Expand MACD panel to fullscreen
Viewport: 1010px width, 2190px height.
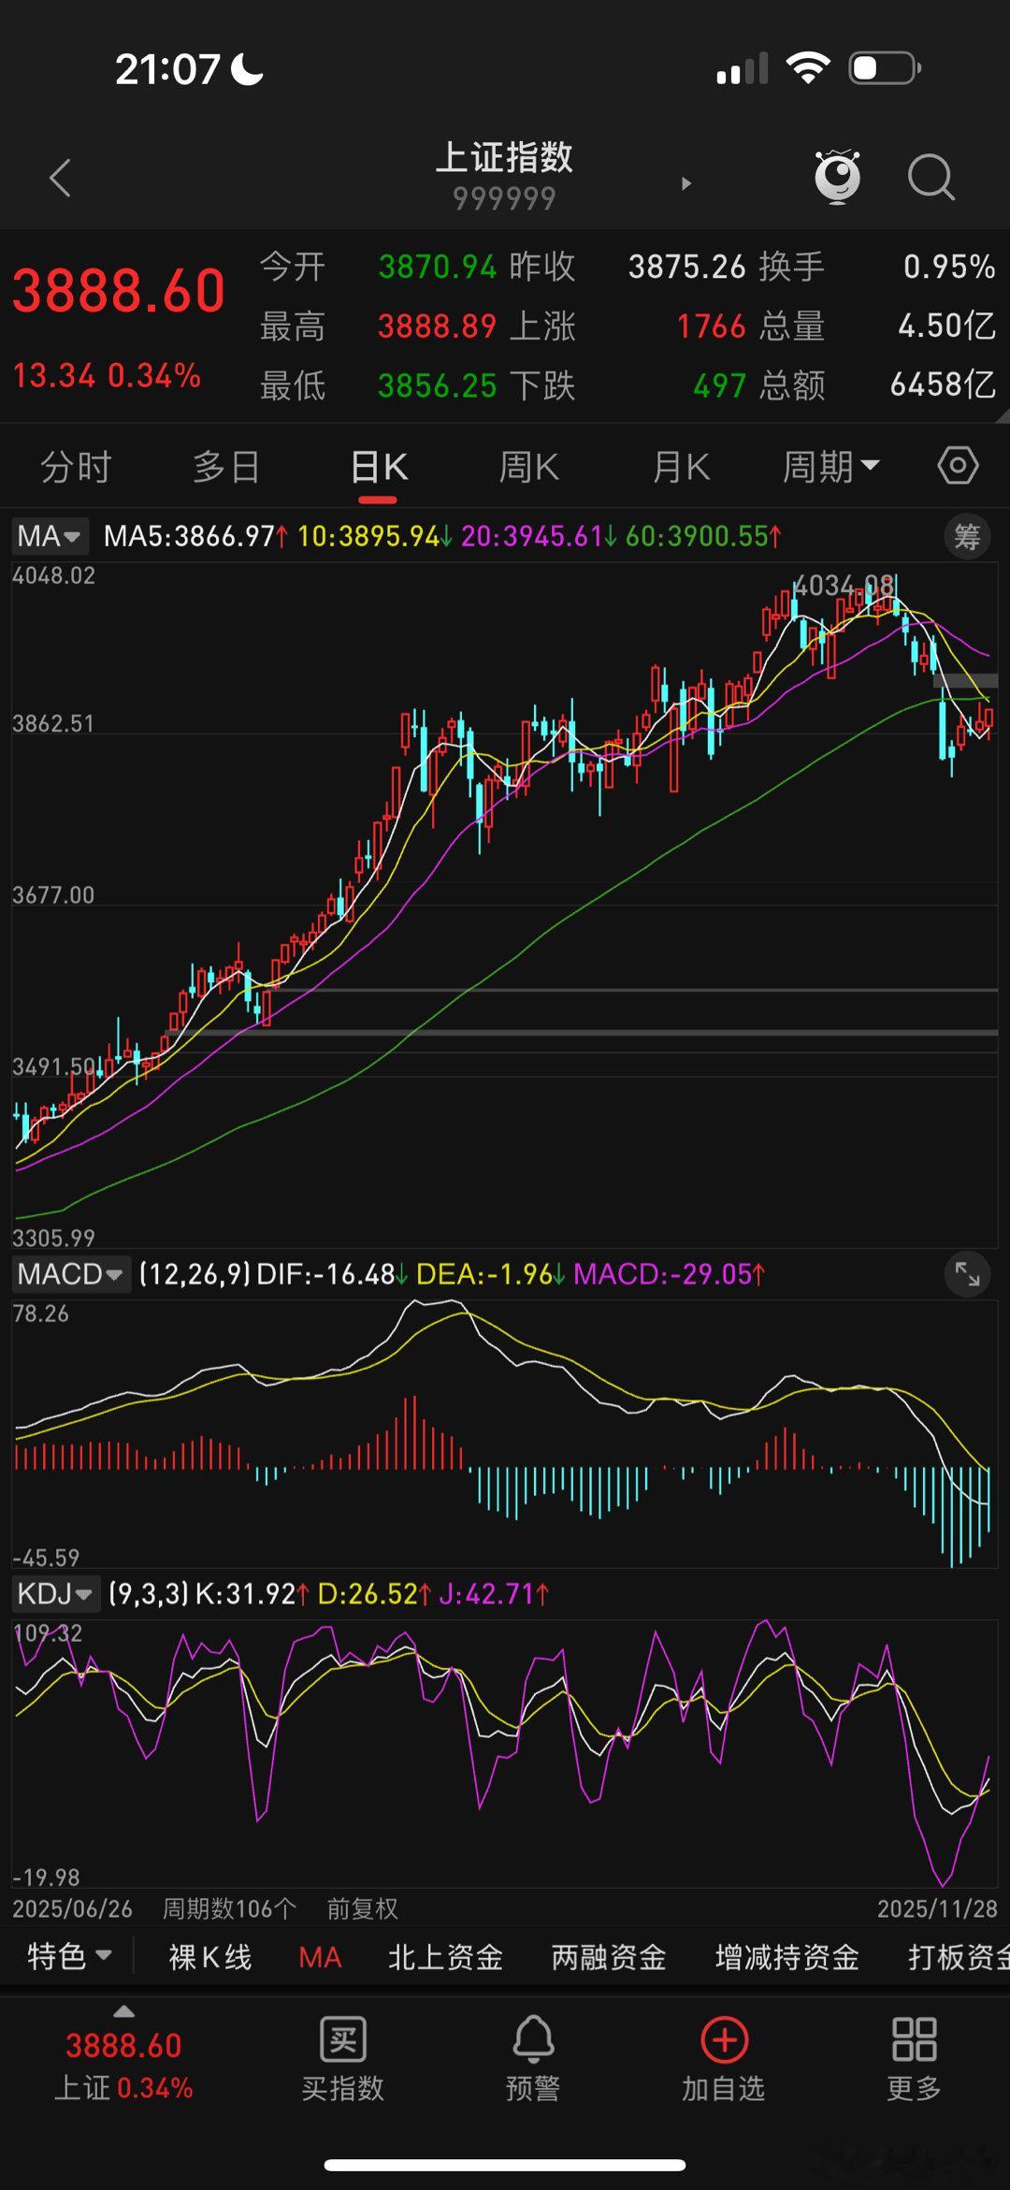(x=967, y=1273)
